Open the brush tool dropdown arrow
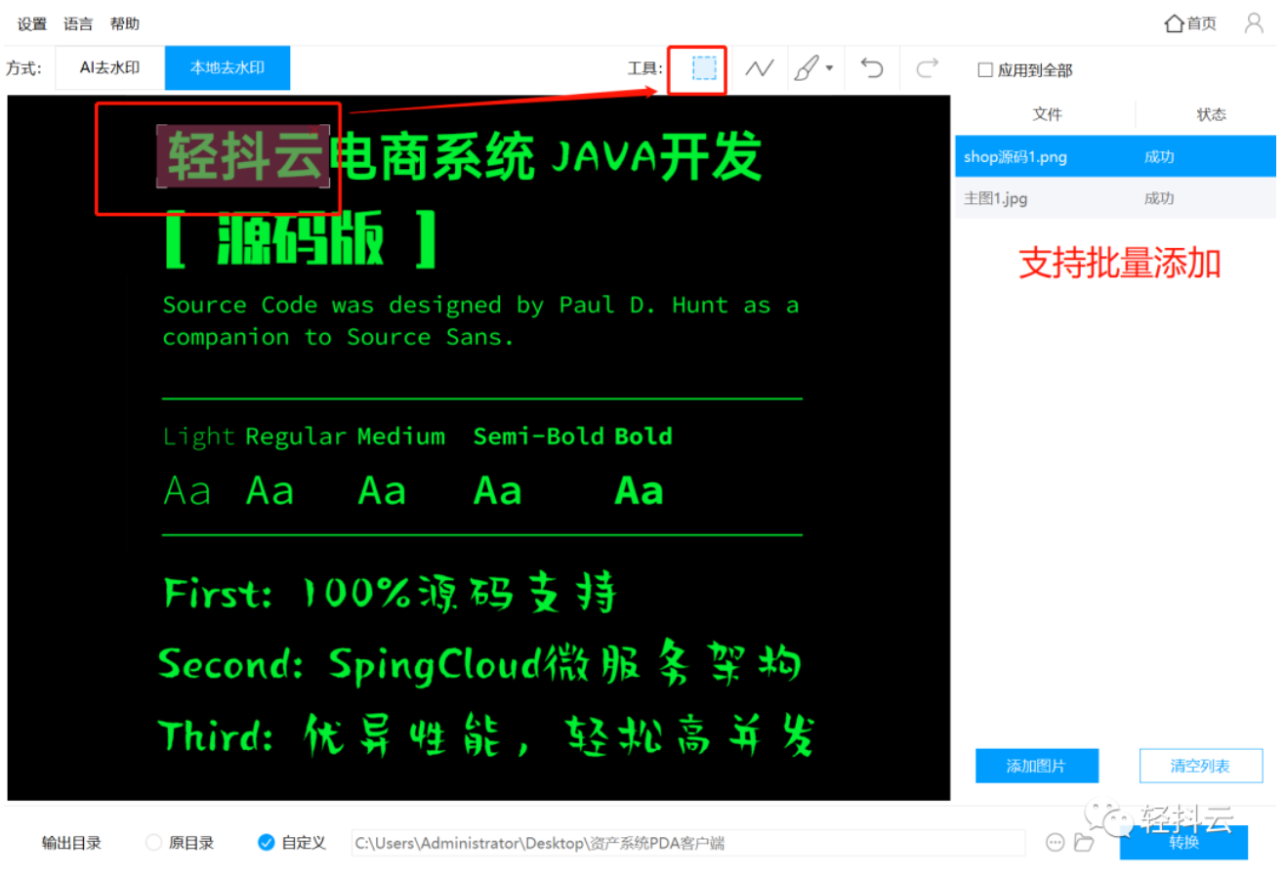Screen dimensions: 1286x877 829,68
